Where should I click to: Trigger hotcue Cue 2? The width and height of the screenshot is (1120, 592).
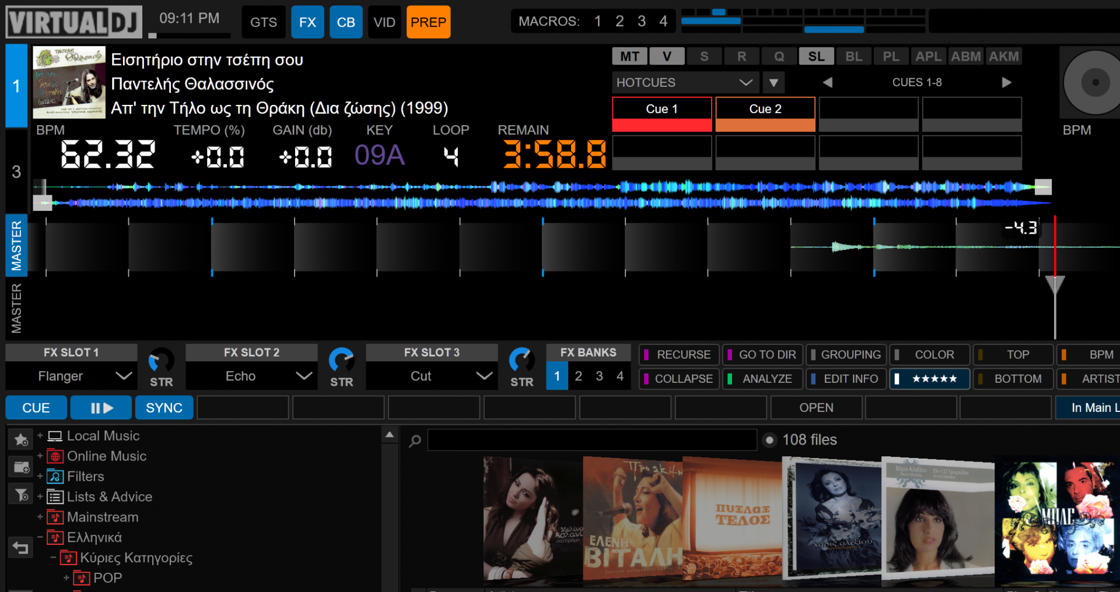click(x=765, y=114)
